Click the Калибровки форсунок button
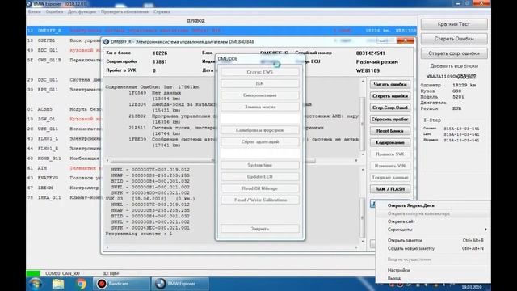The width and height of the screenshot is (517, 291). 260,130
